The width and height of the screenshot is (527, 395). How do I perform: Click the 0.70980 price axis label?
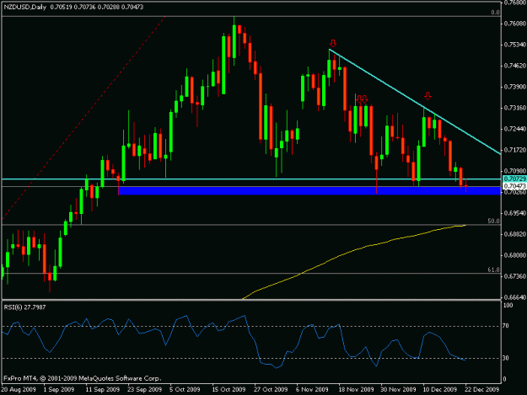[514, 171]
